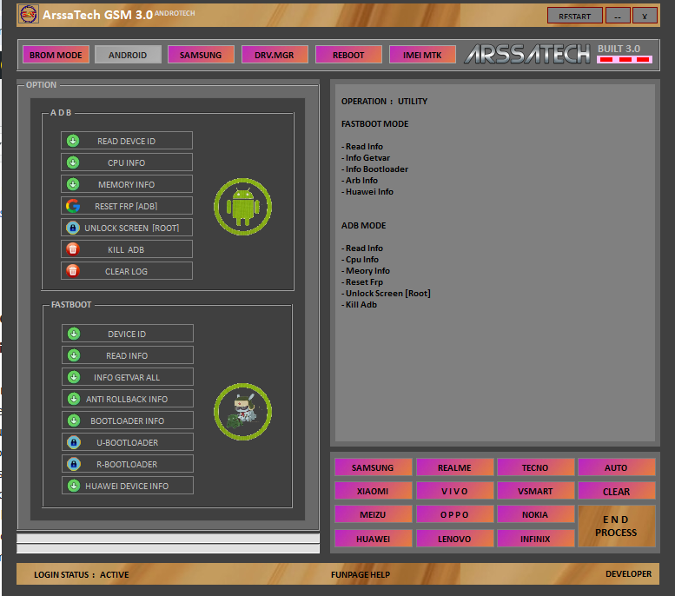The height and width of the screenshot is (596, 675).
Task: Click the INFO GETVAR ALL button
Action: [128, 377]
